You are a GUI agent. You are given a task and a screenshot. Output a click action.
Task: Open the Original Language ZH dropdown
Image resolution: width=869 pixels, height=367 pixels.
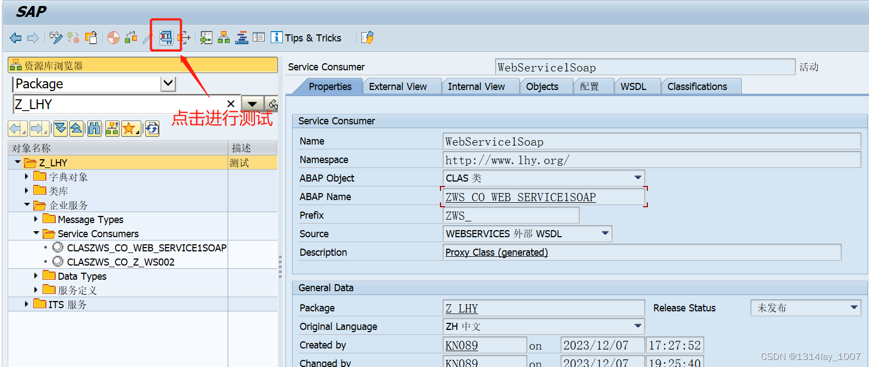[638, 326]
